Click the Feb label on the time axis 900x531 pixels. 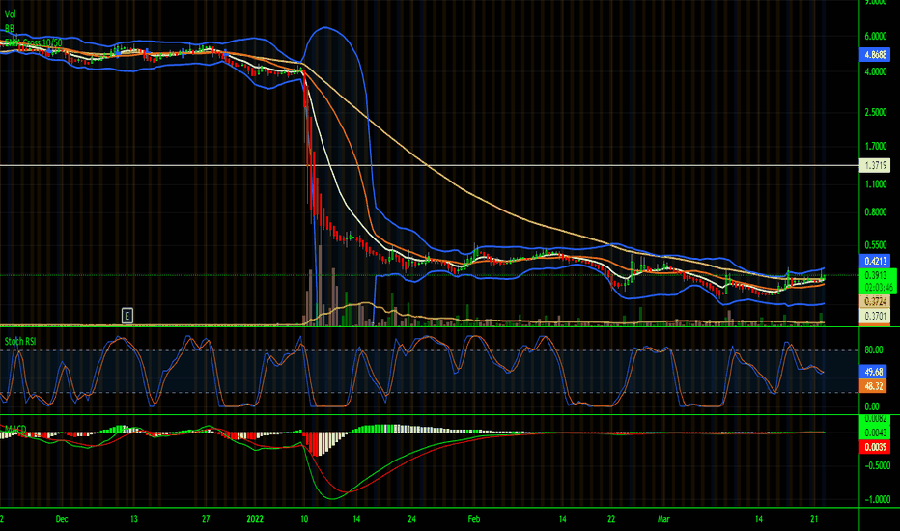[x=473, y=519]
